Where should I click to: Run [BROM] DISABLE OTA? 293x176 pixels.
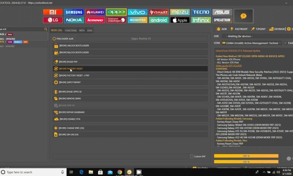pyautogui.click(x=130, y=119)
